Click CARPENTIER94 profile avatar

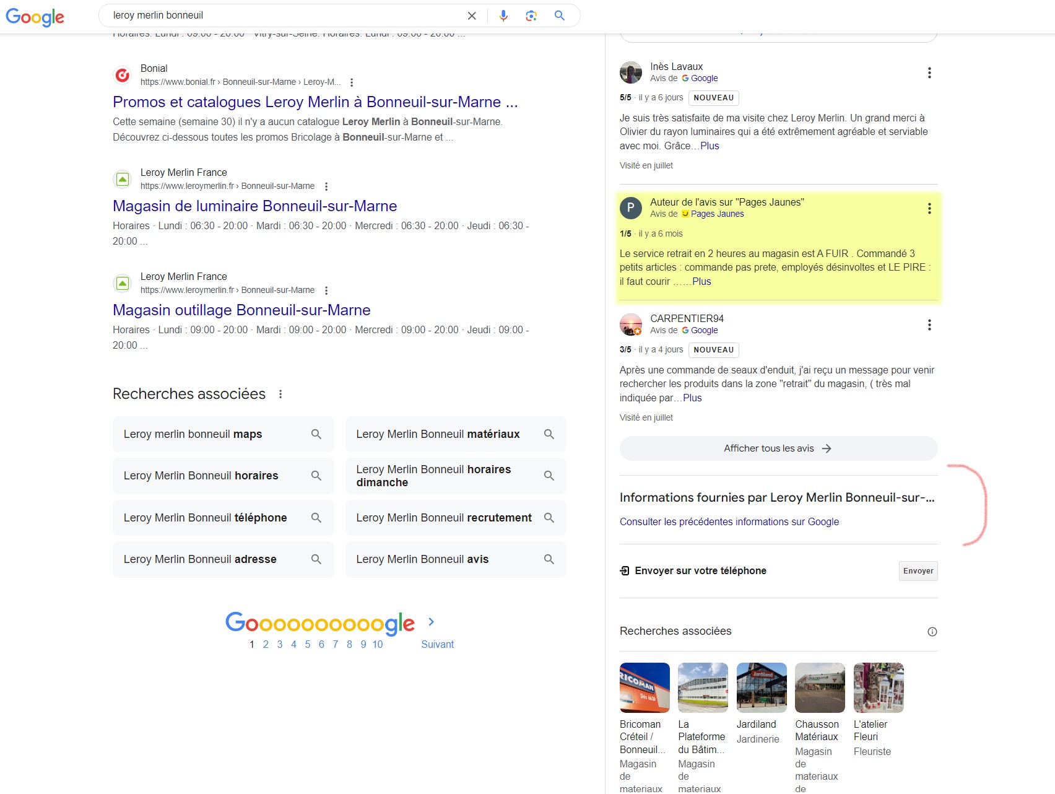click(x=631, y=325)
